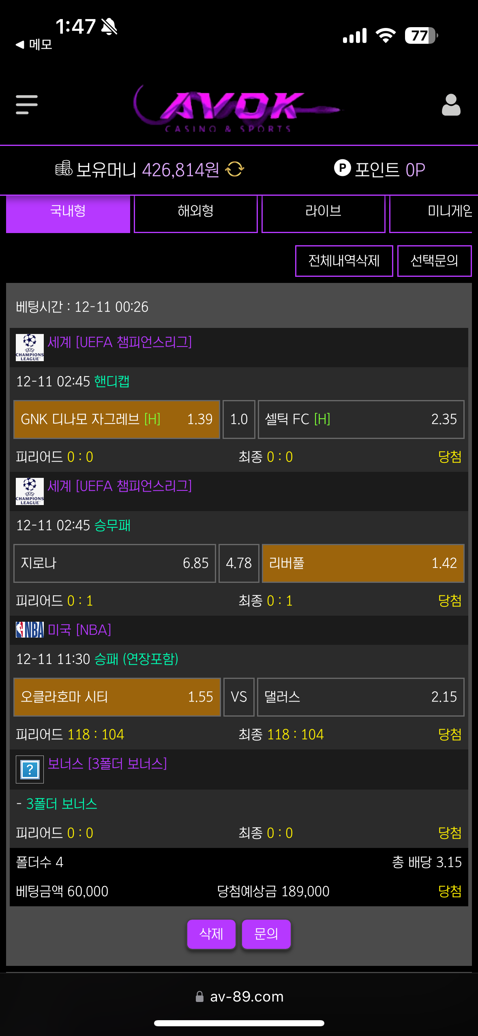Tap the NBA league logo

[x=30, y=630]
